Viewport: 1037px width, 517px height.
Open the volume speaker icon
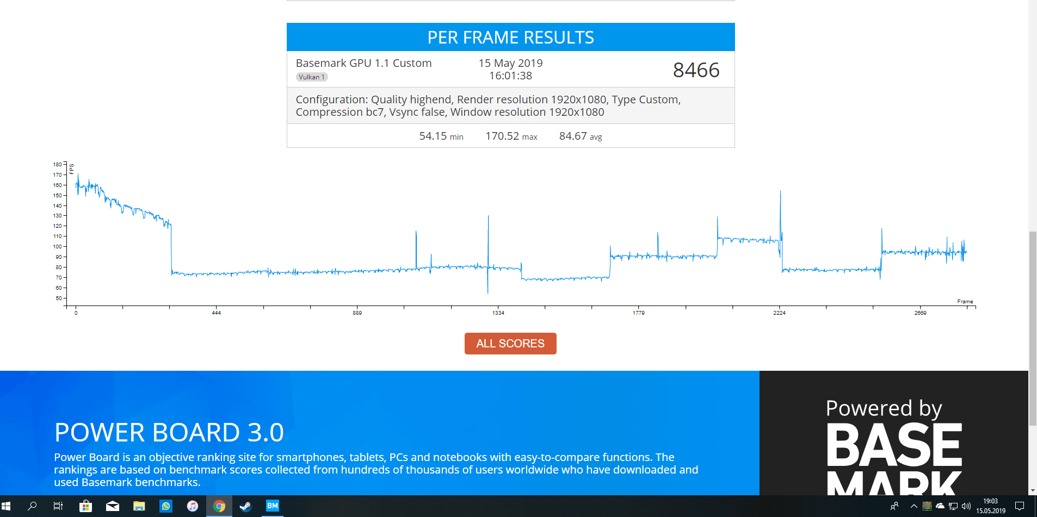pyautogui.click(x=966, y=506)
